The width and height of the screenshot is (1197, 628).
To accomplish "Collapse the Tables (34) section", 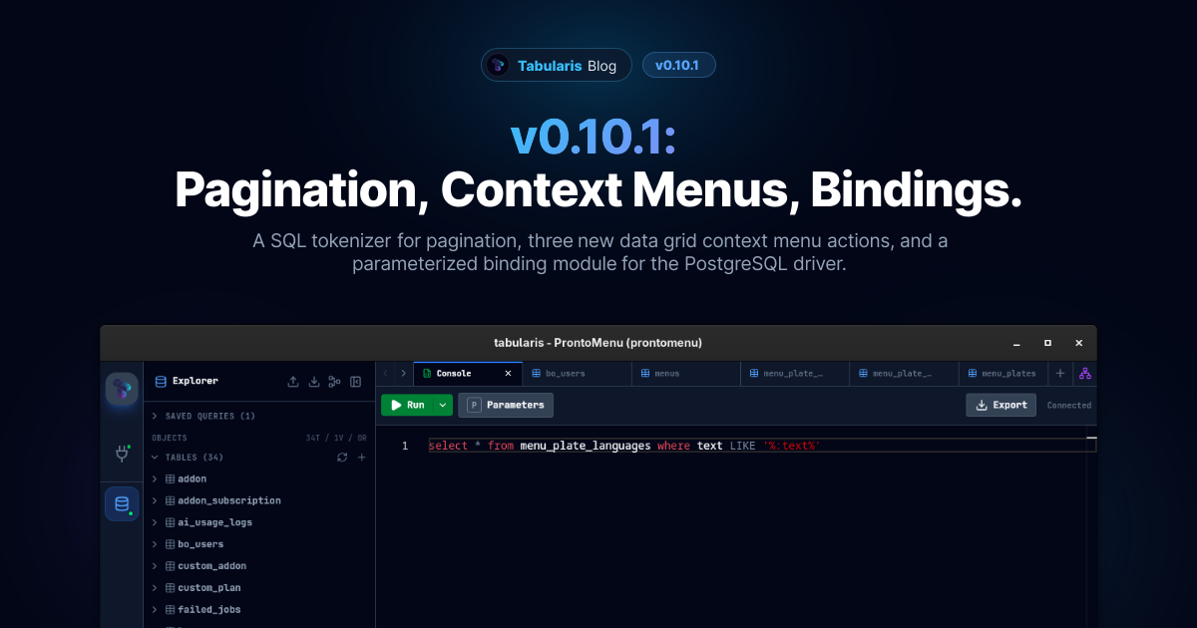I will click(x=155, y=458).
